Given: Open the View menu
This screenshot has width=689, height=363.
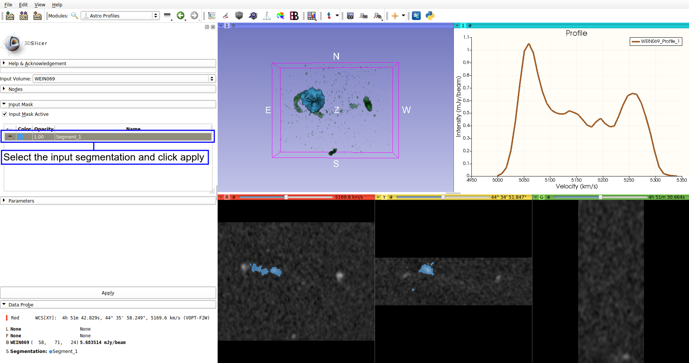Looking at the screenshot, I should click(x=40, y=5).
